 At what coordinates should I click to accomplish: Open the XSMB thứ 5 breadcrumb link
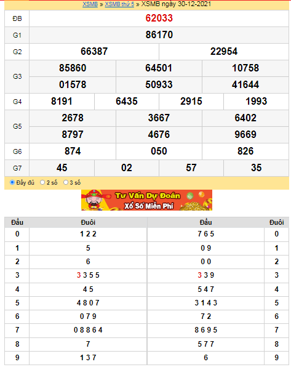(x=119, y=4)
